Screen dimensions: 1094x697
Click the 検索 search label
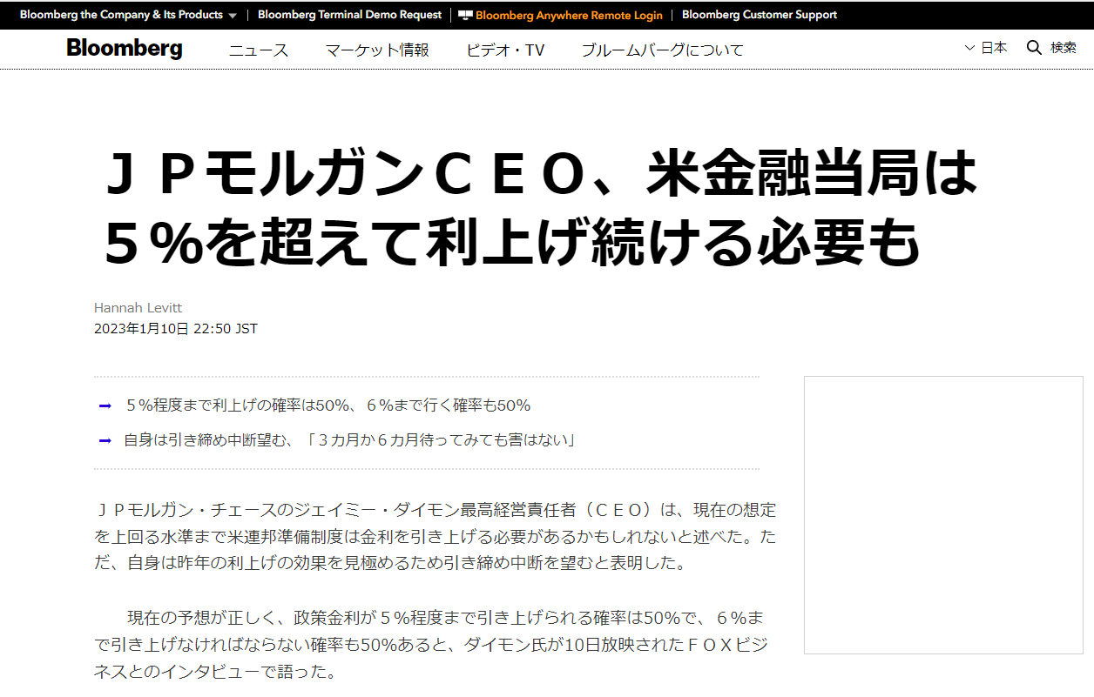[1064, 48]
